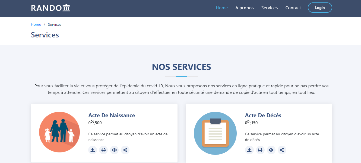Click the RANDO building logo icon
This screenshot has width=361, height=163.
pos(66,7)
